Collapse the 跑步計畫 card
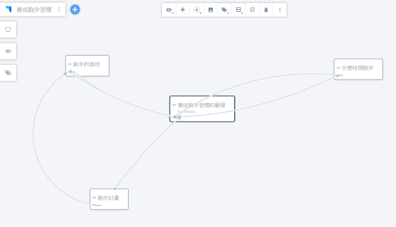 94,198
